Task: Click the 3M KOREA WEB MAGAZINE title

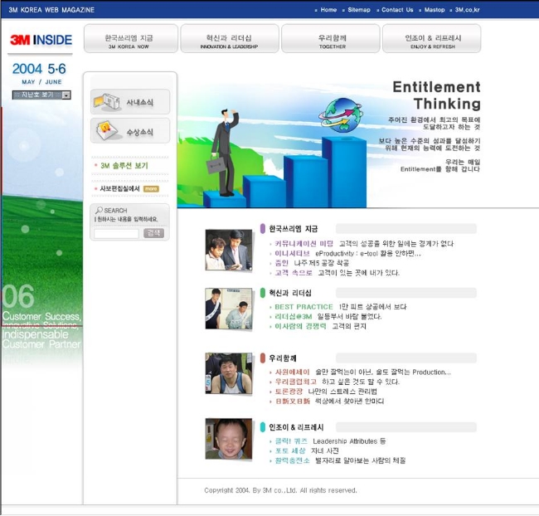Action: point(51,10)
